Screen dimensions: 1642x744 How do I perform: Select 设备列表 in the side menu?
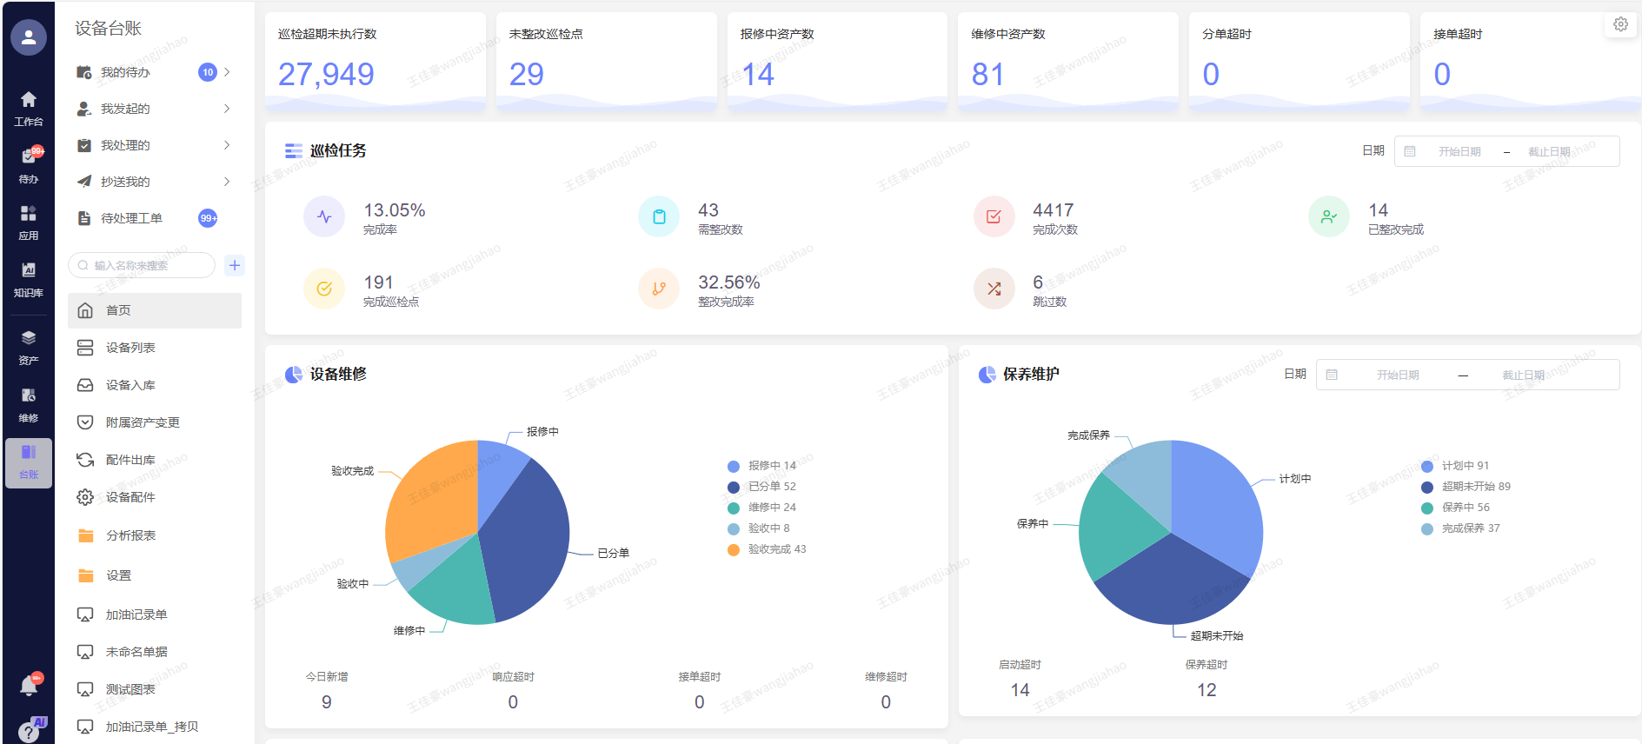pyautogui.click(x=130, y=348)
